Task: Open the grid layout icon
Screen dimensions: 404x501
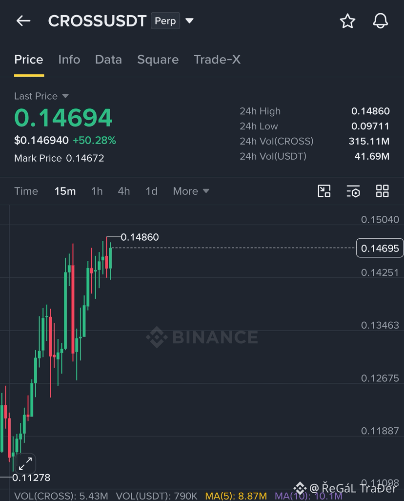Action: 382,191
